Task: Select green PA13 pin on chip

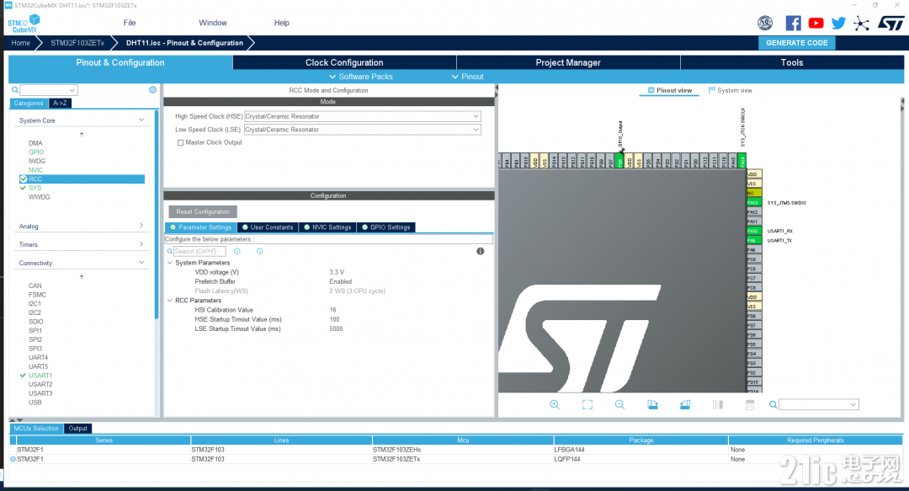Action: 754,203
